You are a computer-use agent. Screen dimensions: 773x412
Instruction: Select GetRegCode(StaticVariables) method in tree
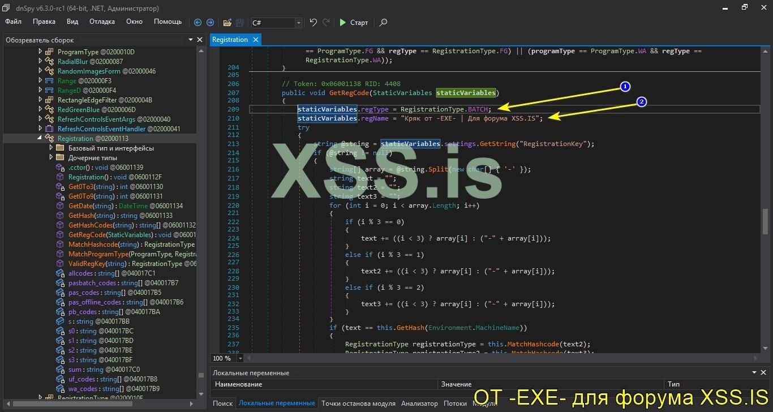pyautogui.click(x=132, y=235)
